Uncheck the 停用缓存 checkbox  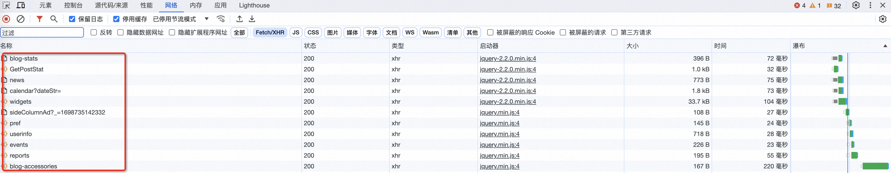[116, 19]
